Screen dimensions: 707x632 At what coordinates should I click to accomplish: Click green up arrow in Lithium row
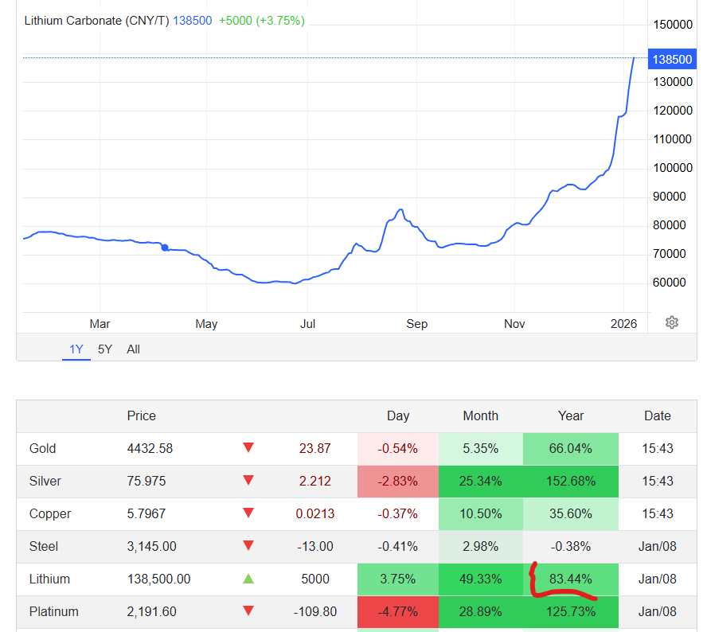pyautogui.click(x=248, y=579)
